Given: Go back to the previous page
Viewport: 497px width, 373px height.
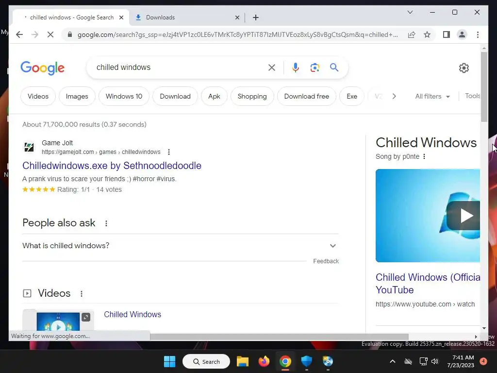Looking at the screenshot, I should [19, 34].
